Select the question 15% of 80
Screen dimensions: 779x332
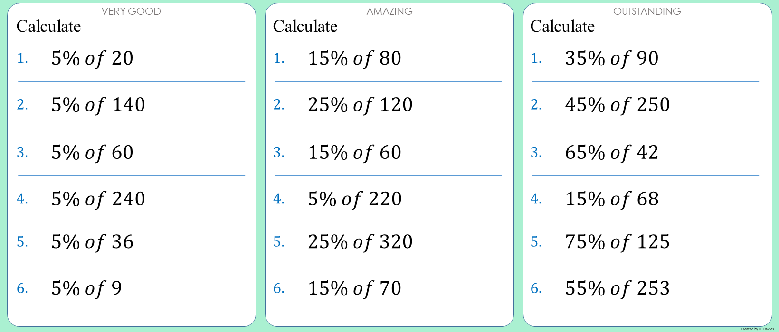point(354,58)
